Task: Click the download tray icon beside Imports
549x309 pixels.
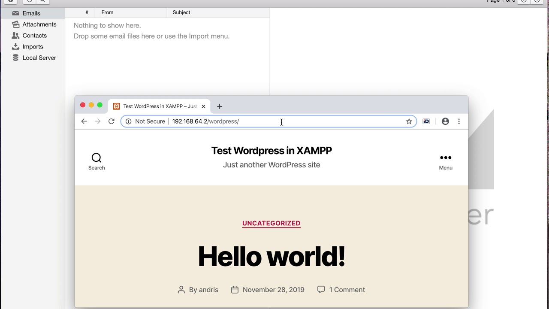Action: [15, 47]
